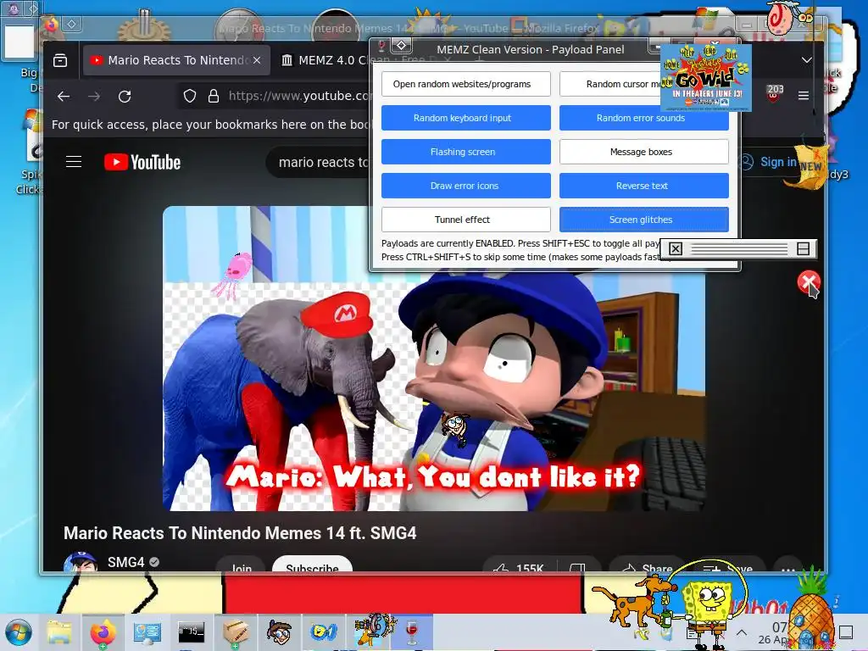Viewport: 868px width, 651px height.
Task: Click the MEMZ panel diamond title icon
Action: [x=401, y=46]
